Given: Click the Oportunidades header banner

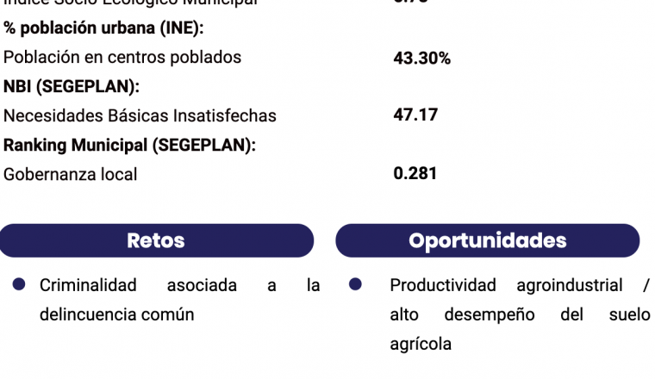Looking at the screenshot, I should (x=488, y=240).
